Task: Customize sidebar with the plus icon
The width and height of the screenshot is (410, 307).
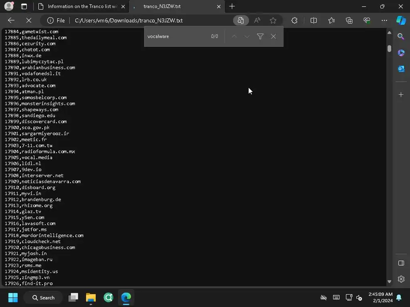Action: pos(401,94)
